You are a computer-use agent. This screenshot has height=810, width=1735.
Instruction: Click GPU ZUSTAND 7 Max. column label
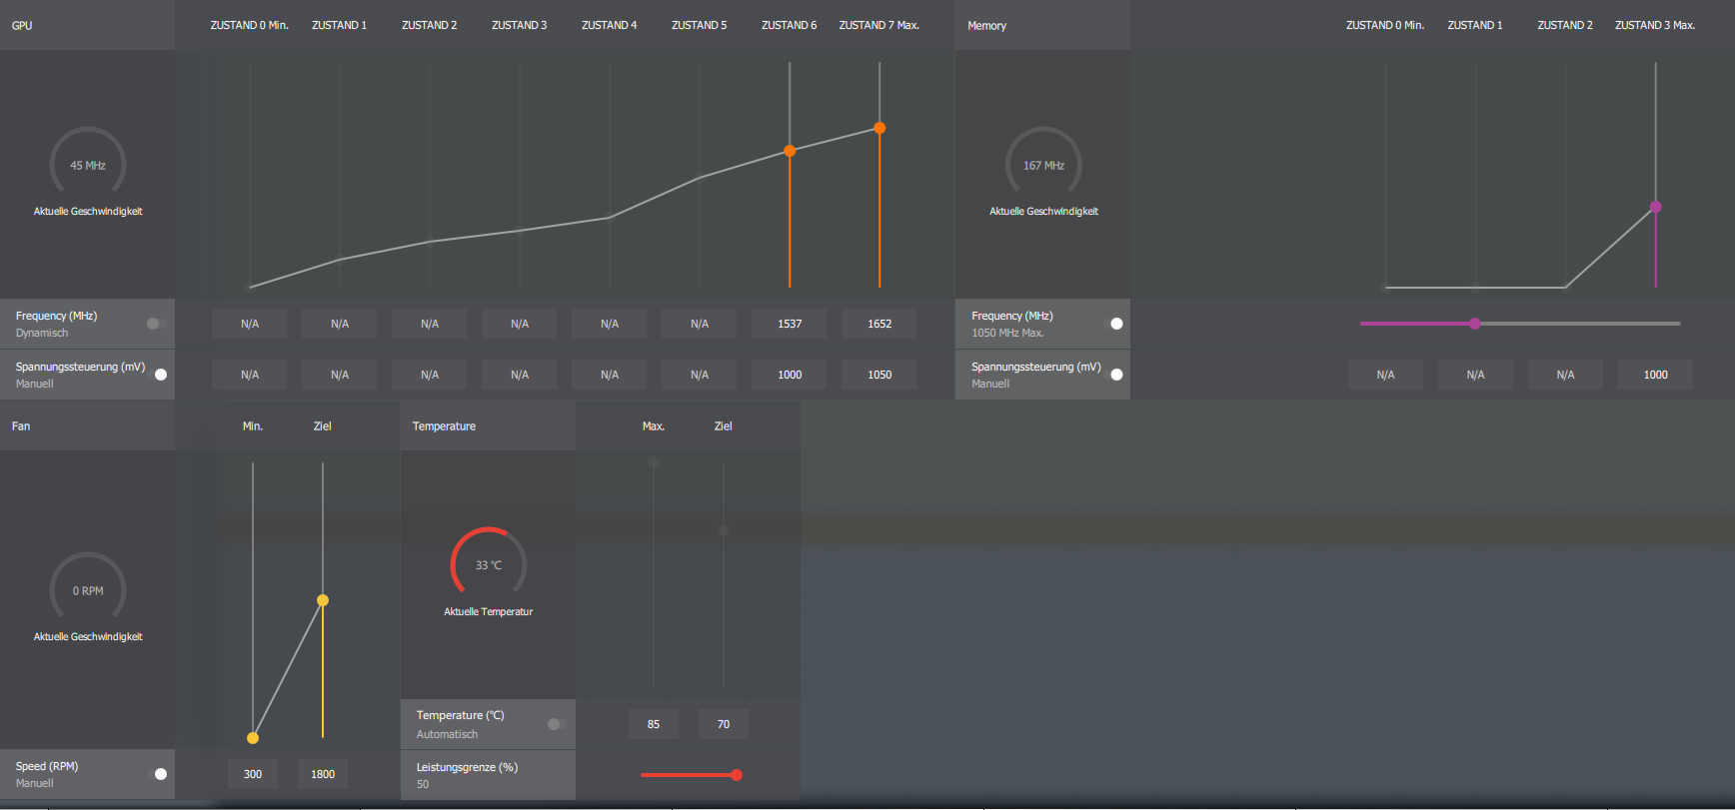(879, 25)
